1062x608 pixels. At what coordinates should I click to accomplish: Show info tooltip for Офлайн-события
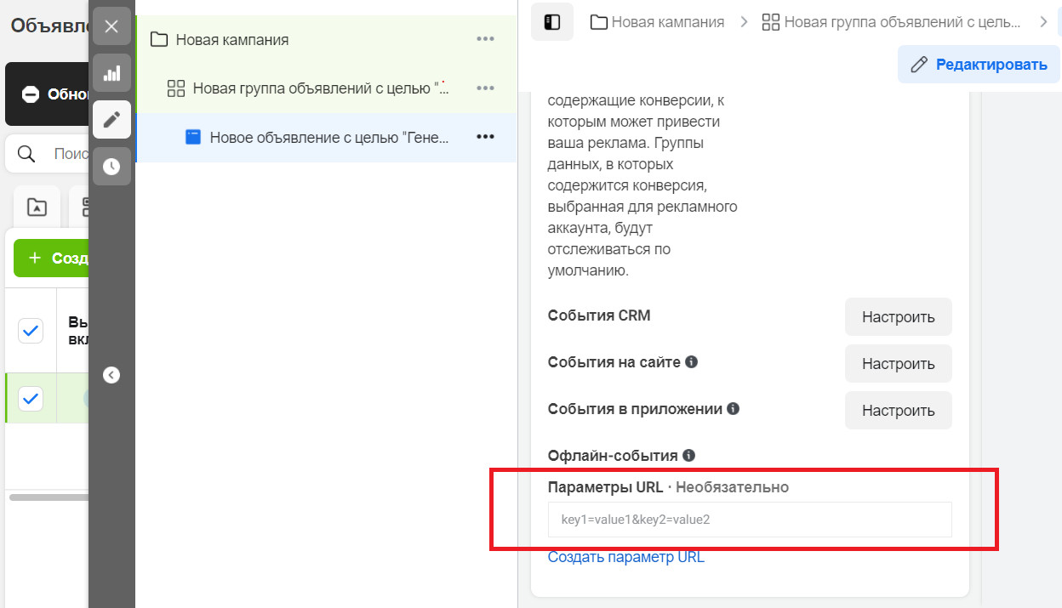point(688,455)
